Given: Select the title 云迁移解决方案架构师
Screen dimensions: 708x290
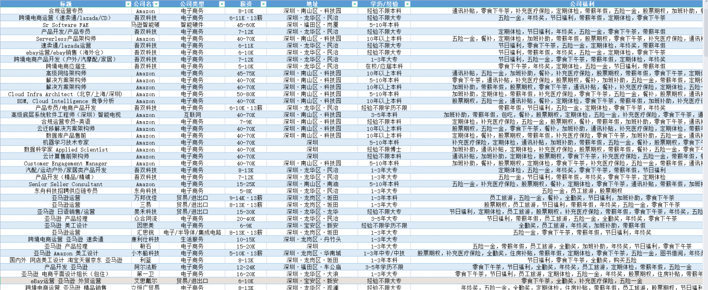Looking at the screenshot, I should coord(66,129).
